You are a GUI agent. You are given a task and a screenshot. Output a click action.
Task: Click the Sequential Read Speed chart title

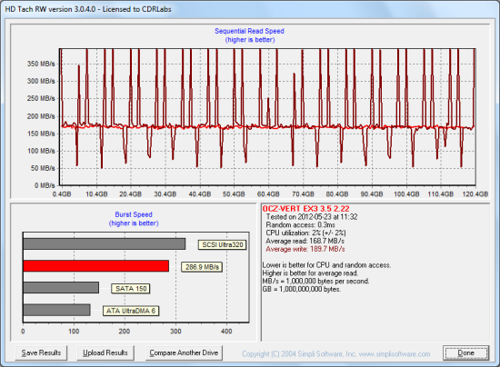(249, 31)
